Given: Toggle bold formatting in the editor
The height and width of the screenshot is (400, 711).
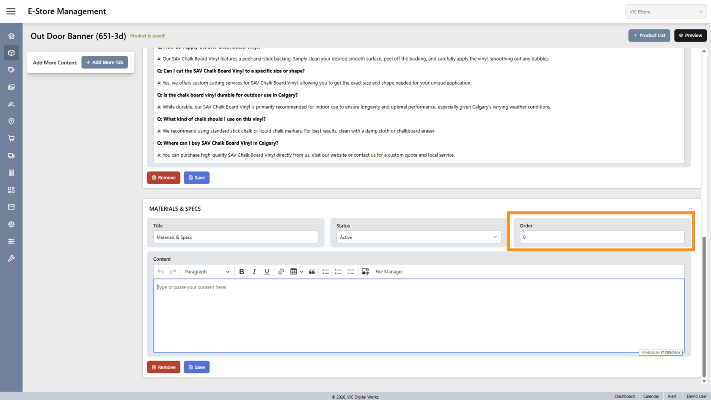Looking at the screenshot, I should [x=242, y=272].
